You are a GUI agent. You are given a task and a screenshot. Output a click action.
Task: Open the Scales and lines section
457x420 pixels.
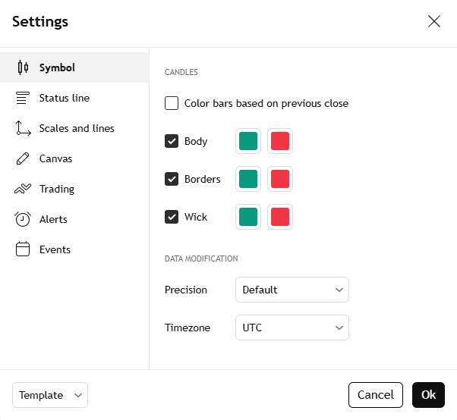pyautogui.click(x=77, y=128)
